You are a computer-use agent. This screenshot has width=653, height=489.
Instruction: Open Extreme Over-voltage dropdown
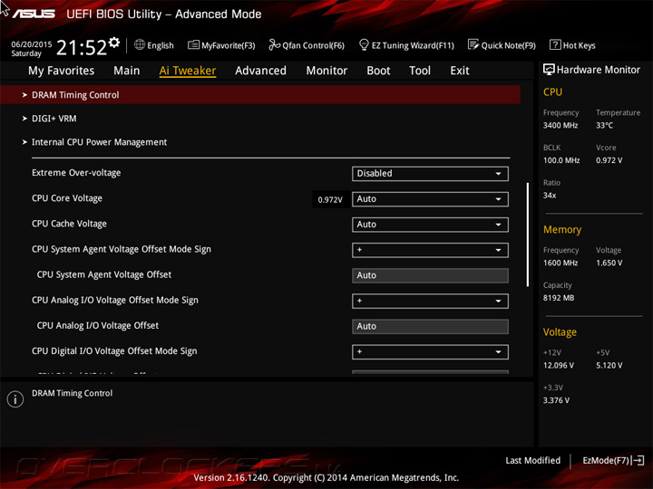tap(430, 173)
